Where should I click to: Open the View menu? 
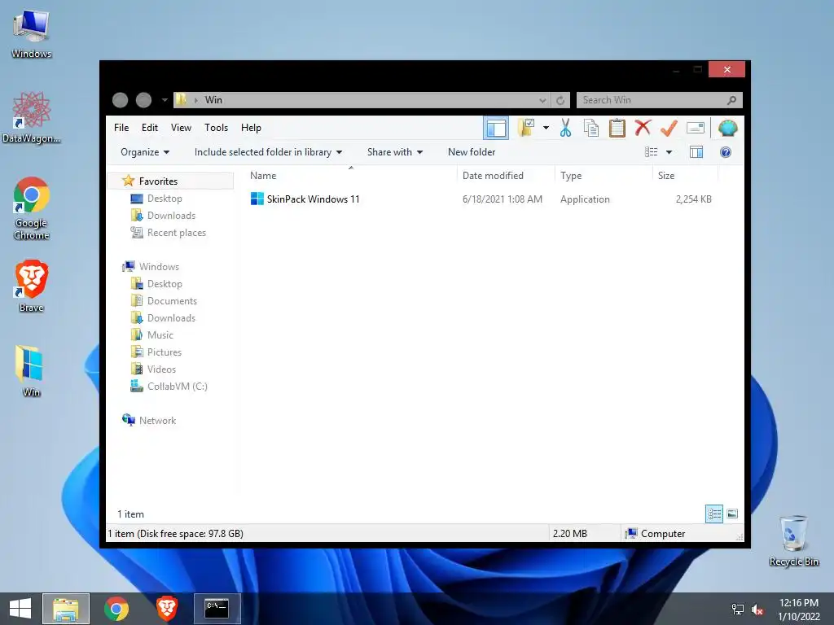[x=181, y=128]
